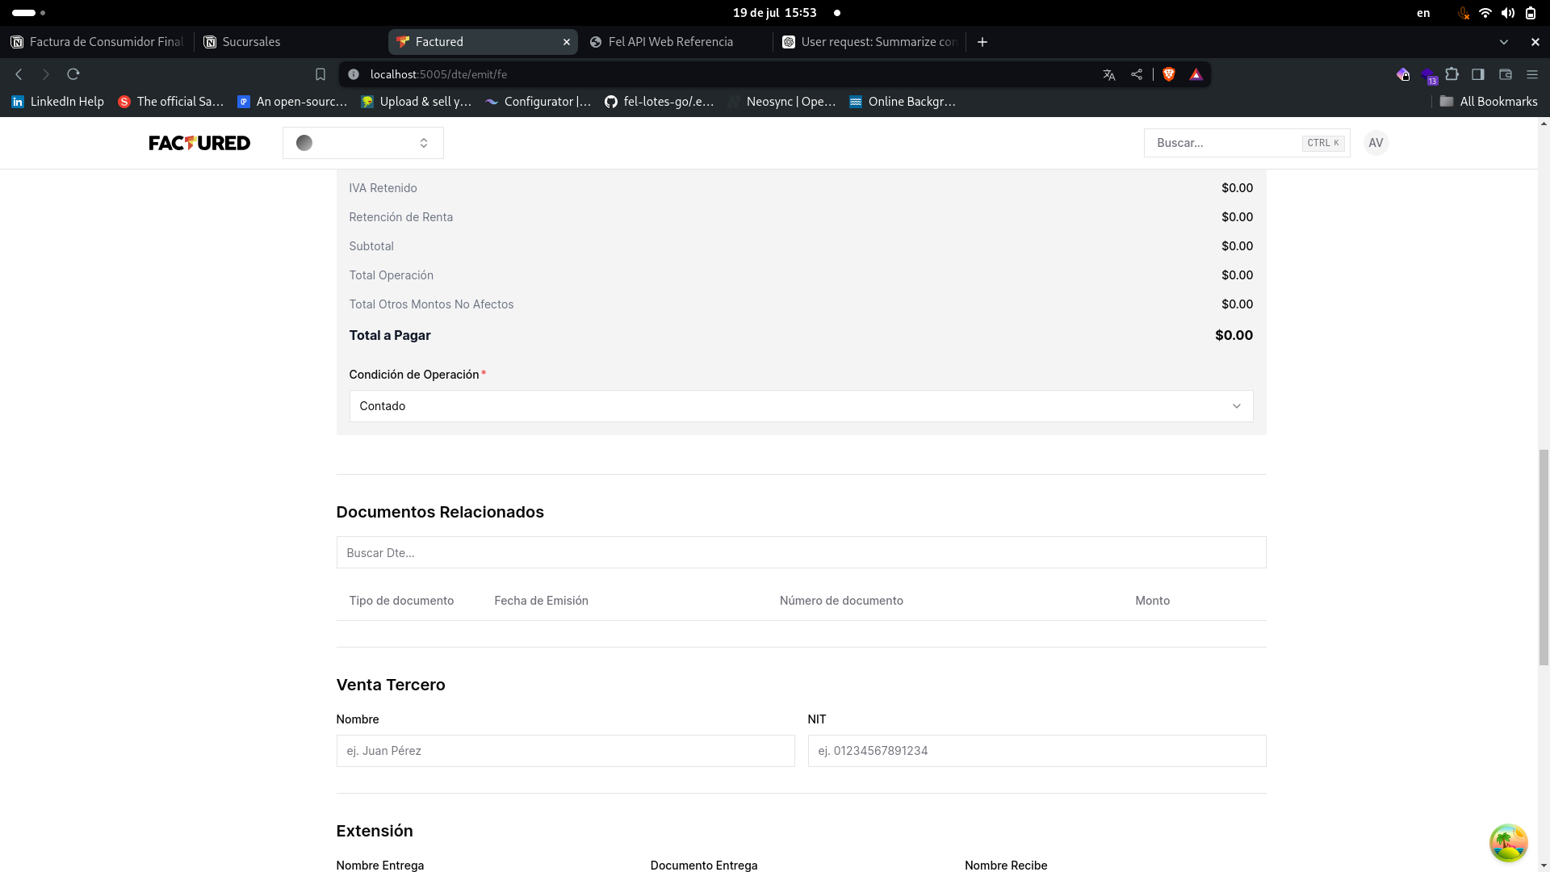Expand the company selector dropdown
The height and width of the screenshot is (872, 1550).
click(363, 143)
